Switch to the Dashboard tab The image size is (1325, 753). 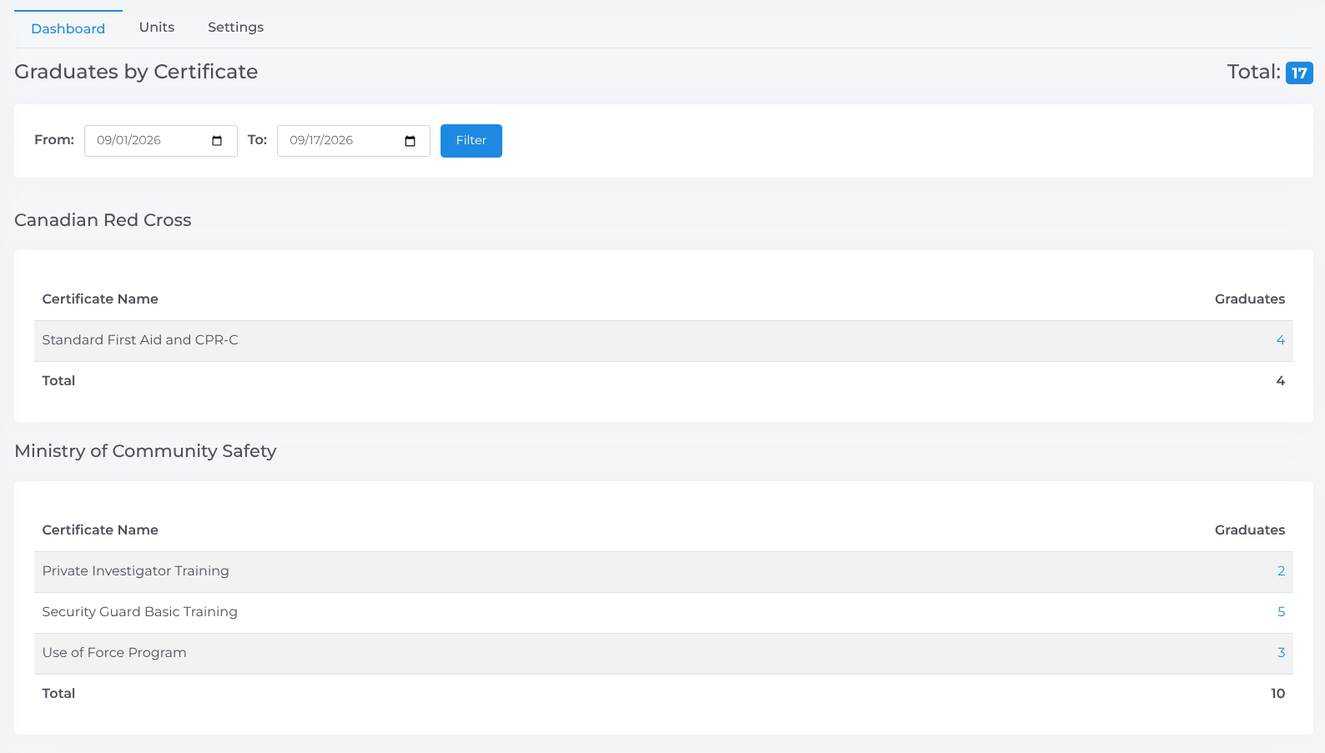(x=68, y=28)
